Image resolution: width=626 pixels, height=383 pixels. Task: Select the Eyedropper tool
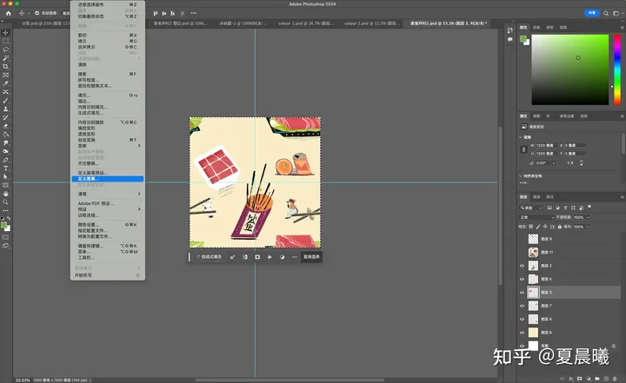pos(5,83)
